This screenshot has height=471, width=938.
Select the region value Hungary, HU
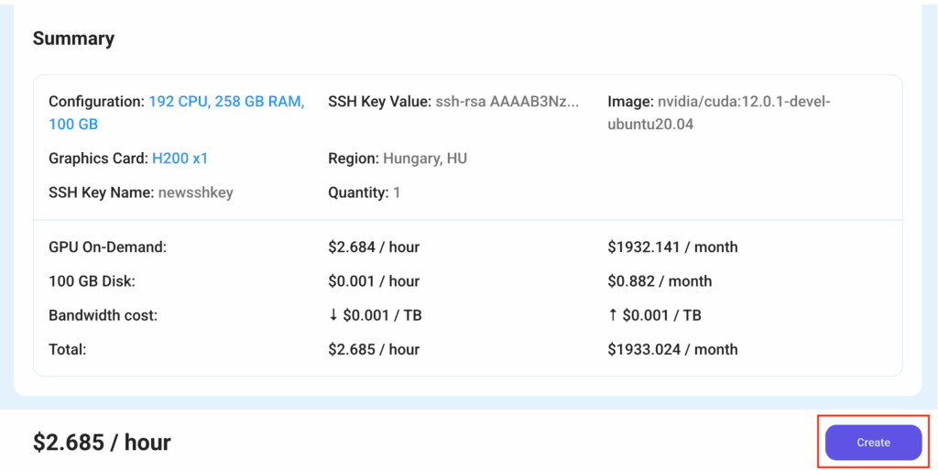[425, 159]
